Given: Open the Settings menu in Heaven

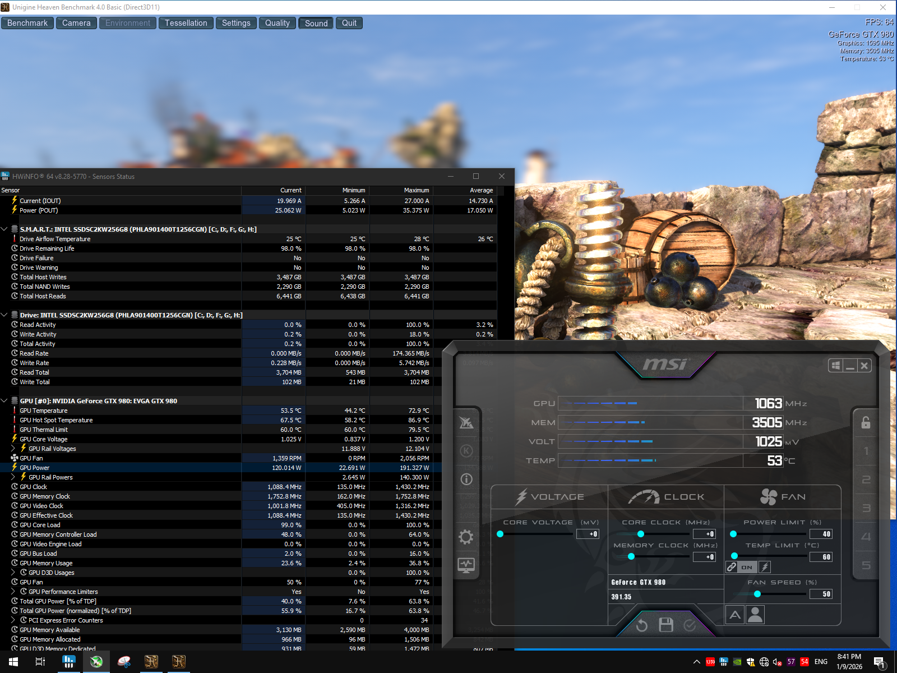Looking at the screenshot, I should 236,23.
